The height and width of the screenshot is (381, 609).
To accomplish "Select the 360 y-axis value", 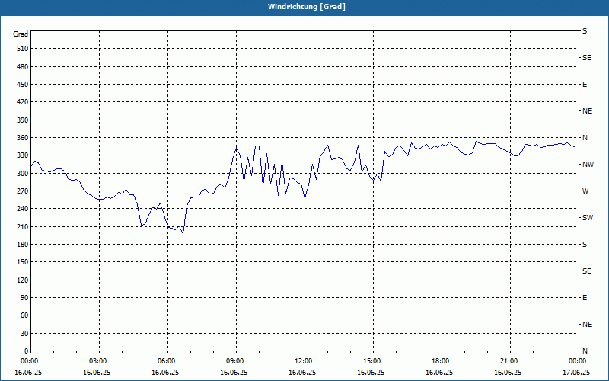I will [23, 138].
